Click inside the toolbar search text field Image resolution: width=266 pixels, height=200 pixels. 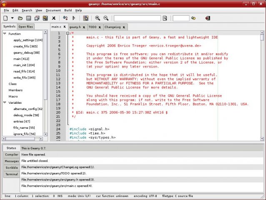[137, 18]
